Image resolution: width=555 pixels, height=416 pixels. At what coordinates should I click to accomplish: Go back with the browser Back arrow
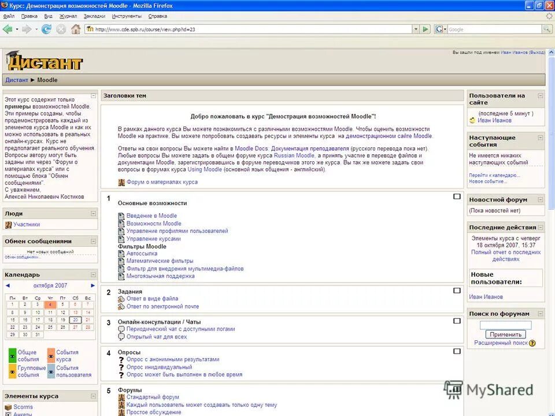8,29
